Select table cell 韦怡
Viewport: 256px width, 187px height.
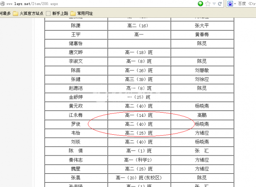click(x=76, y=133)
